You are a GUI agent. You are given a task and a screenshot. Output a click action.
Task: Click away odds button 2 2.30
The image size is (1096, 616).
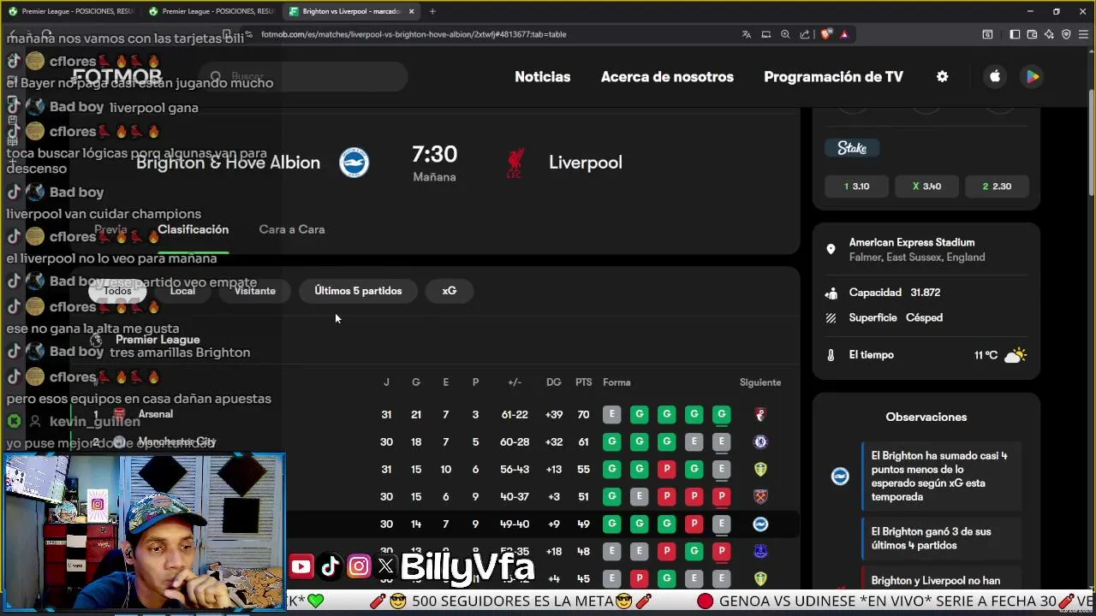click(x=998, y=186)
